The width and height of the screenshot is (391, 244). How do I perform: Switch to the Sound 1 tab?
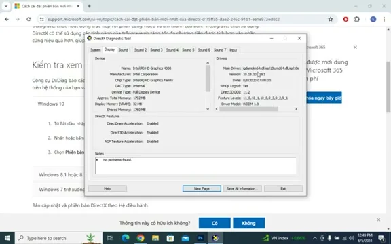click(x=124, y=50)
